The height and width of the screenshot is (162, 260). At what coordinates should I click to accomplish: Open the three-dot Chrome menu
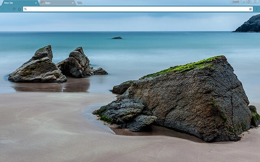point(256,9)
